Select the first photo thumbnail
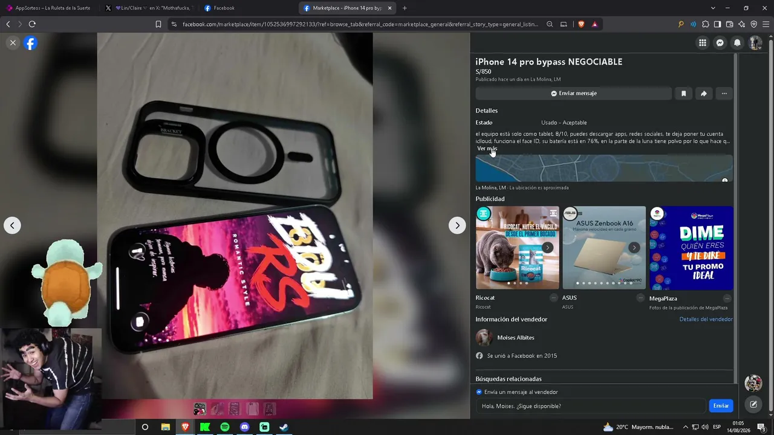The image size is (774, 435). coord(200,409)
